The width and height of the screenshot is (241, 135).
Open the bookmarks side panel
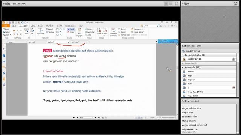(x=4, y=50)
